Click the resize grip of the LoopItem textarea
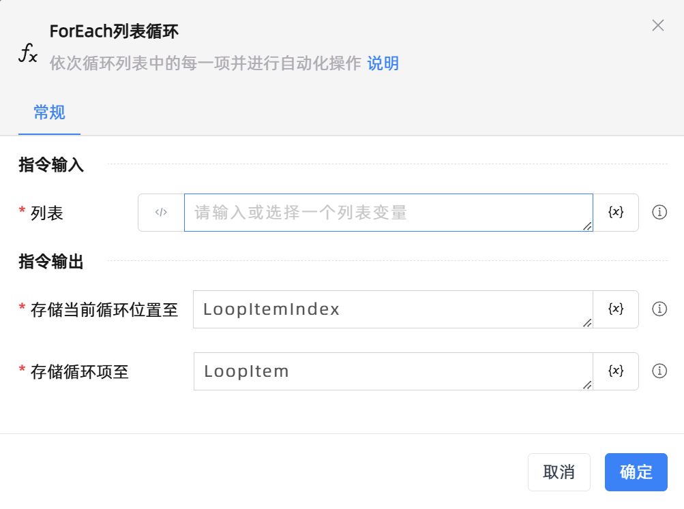Viewport: 684px width, 509px height. [x=587, y=386]
